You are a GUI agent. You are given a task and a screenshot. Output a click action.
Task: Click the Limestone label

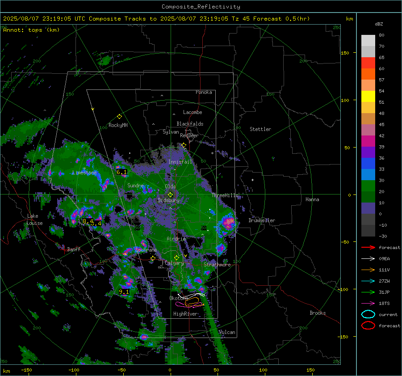click(84, 173)
